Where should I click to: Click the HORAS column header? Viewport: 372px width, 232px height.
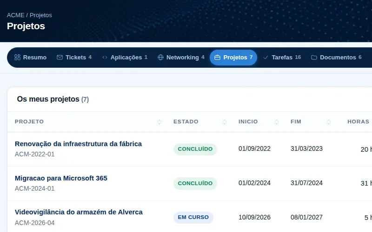(358, 122)
